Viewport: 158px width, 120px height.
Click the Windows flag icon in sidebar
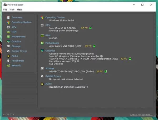(x=8, y=22)
